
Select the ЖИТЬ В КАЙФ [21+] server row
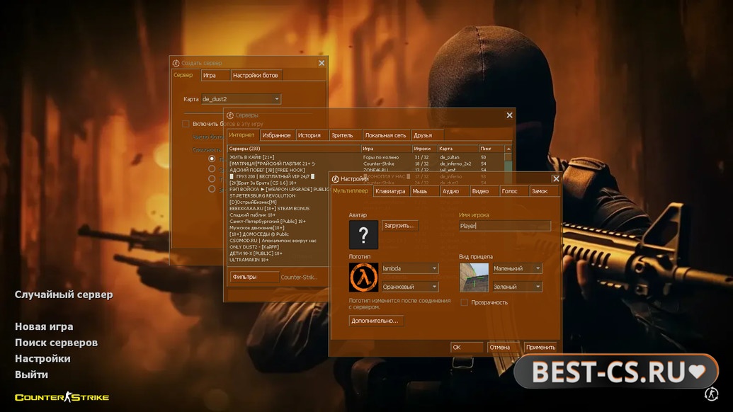click(x=366, y=157)
